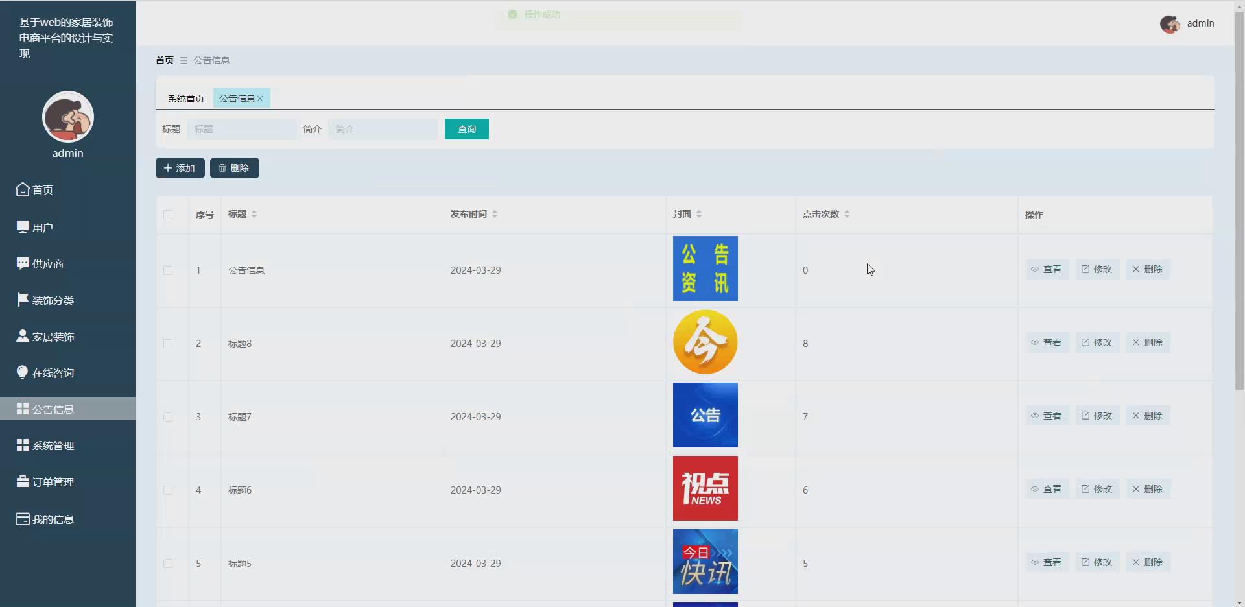Click the admin avatar in top bar

(x=1170, y=24)
